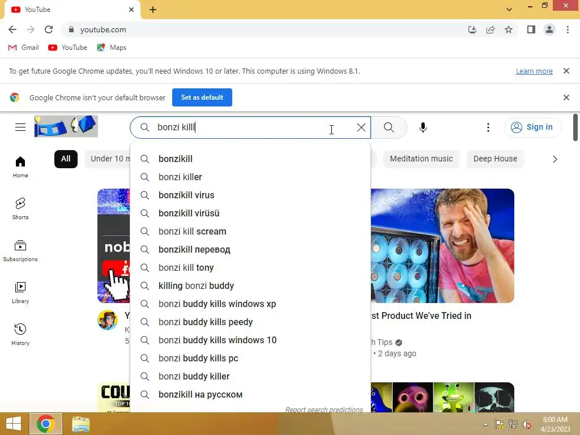580x435 pixels.
Task: Choose suggestion "bonzikill virüsü"
Action: tap(250, 213)
